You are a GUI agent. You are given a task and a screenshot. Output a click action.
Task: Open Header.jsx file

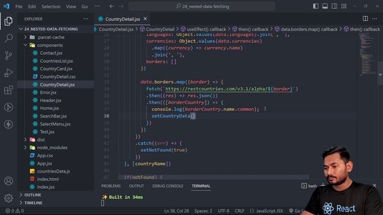50,100
